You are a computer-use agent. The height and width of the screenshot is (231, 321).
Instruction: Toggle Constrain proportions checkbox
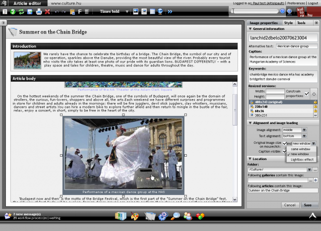pyautogui.click(x=307, y=94)
